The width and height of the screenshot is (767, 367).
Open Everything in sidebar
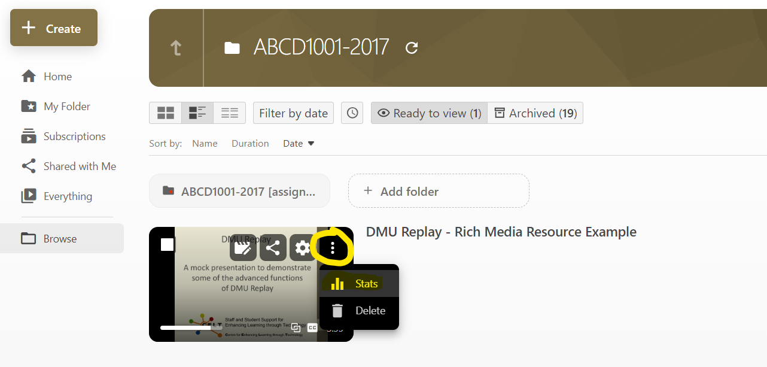click(68, 196)
